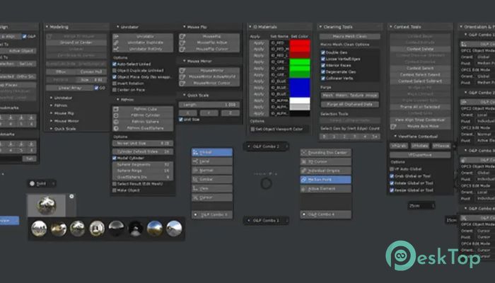Click the PdPrim Sphere icon
The height and width of the screenshot is (283, 495).
pos(116,122)
